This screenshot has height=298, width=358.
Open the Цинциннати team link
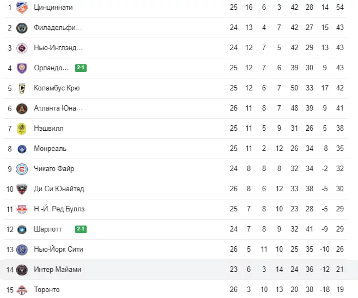coord(53,7)
